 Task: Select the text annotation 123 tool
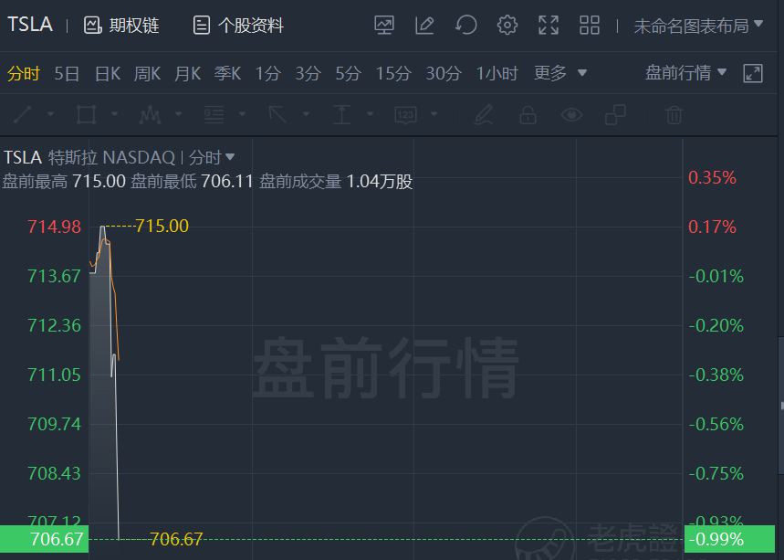pyautogui.click(x=405, y=115)
